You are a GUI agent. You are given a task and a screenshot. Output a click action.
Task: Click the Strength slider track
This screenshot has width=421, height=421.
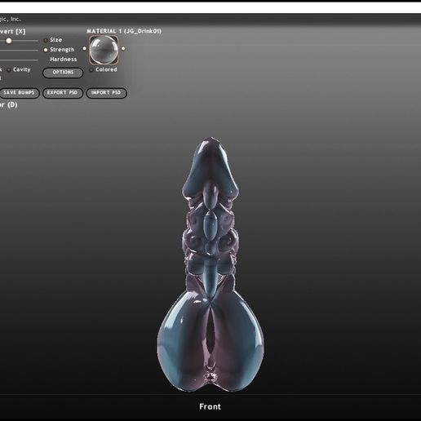[x=19, y=51]
